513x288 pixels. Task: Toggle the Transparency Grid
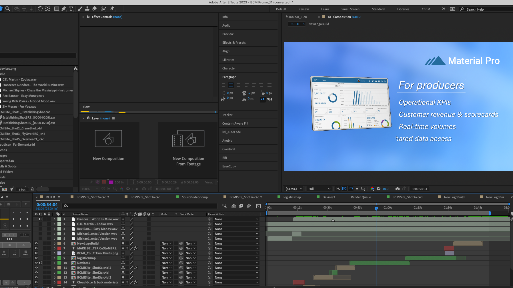(x=344, y=189)
